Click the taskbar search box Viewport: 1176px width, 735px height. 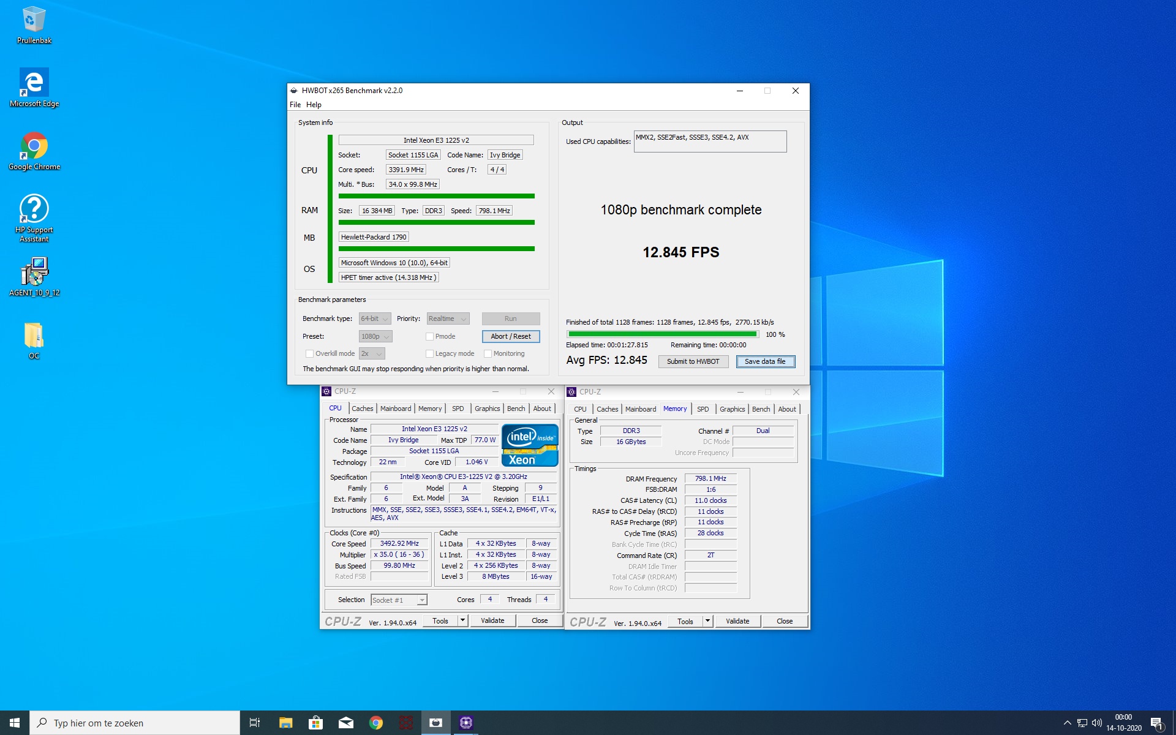[135, 723]
